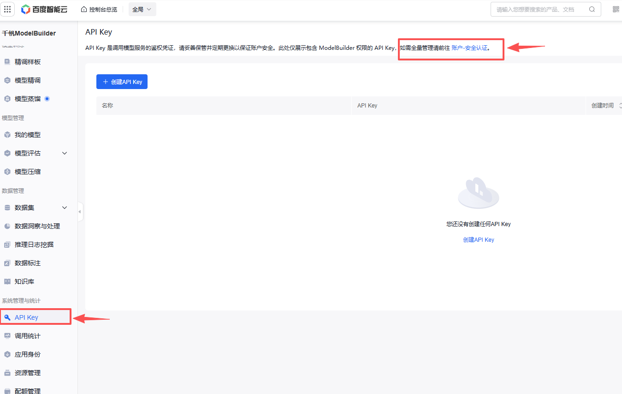
Task: Click the 创建API Key link in empty state
Action: click(x=478, y=240)
